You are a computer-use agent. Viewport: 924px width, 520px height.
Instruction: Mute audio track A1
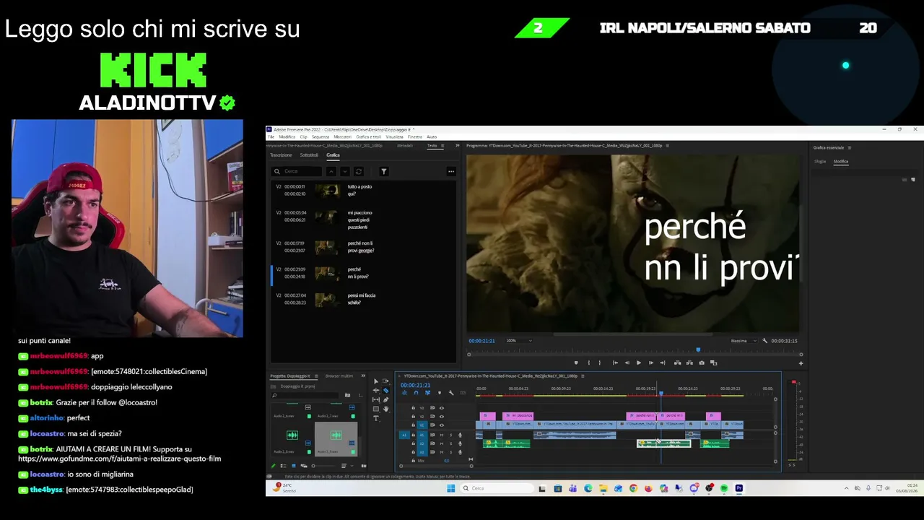[x=442, y=435]
